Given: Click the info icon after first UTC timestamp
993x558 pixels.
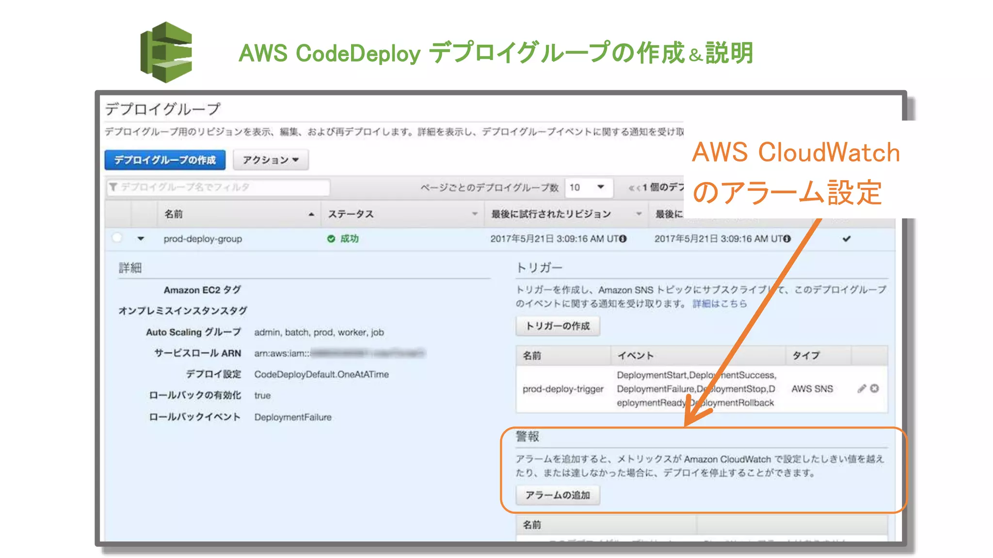Looking at the screenshot, I should pyautogui.click(x=623, y=239).
